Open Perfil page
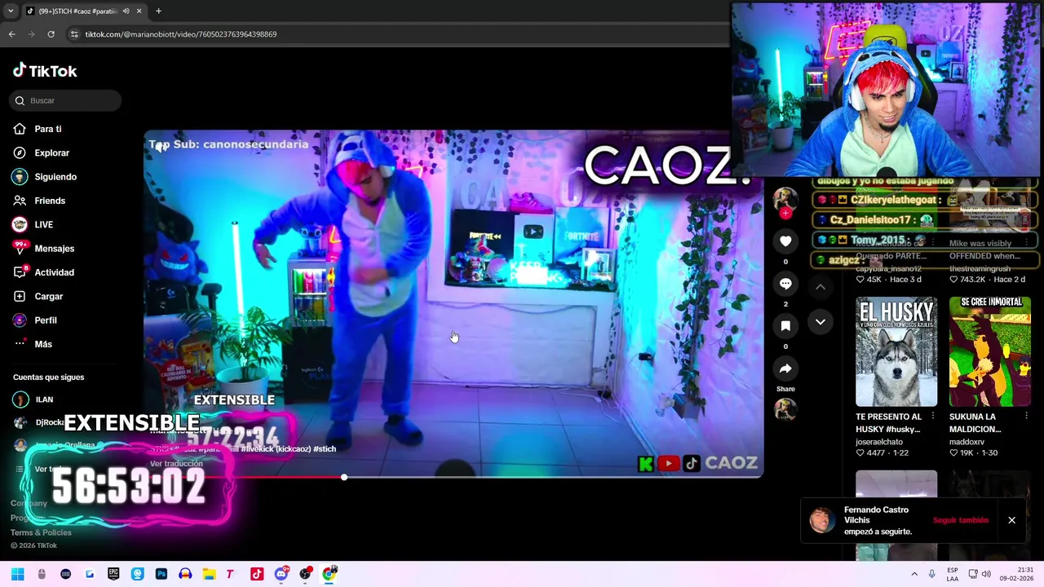The width and height of the screenshot is (1044, 587). coord(46,320)
